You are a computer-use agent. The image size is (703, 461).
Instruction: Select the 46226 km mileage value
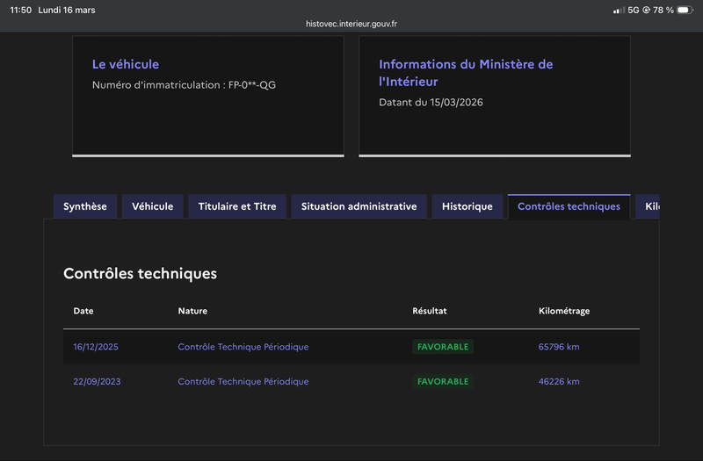[x=559, y=381]
